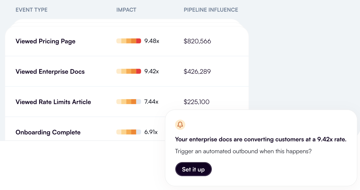
Task: Select the Viewed Pricing Page row
Action: click(127, 41)
